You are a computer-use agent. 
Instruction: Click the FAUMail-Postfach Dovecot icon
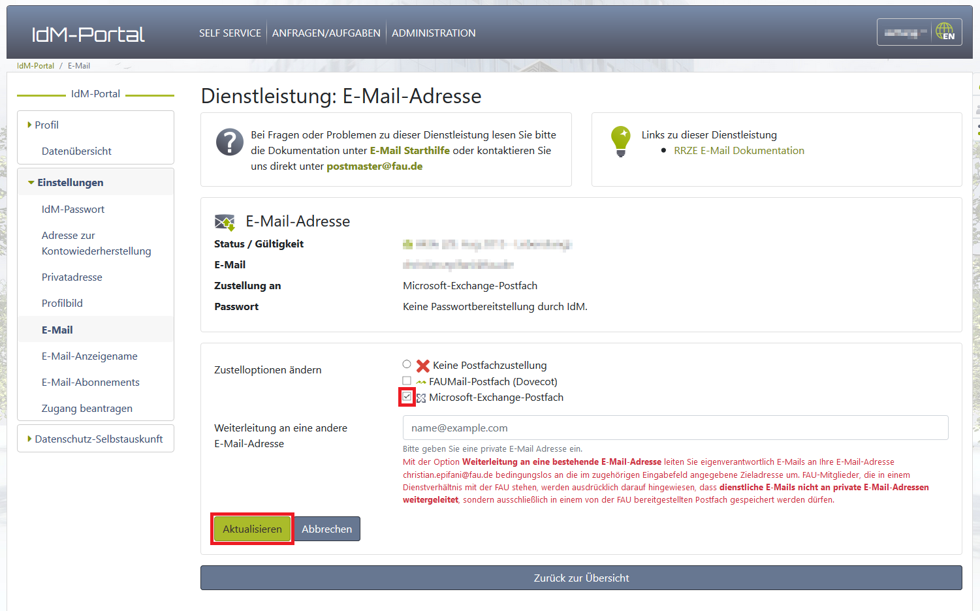click(421, 382)
